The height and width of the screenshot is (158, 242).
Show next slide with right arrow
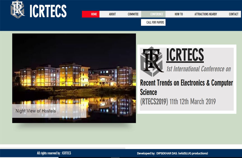tap(132, 78)
